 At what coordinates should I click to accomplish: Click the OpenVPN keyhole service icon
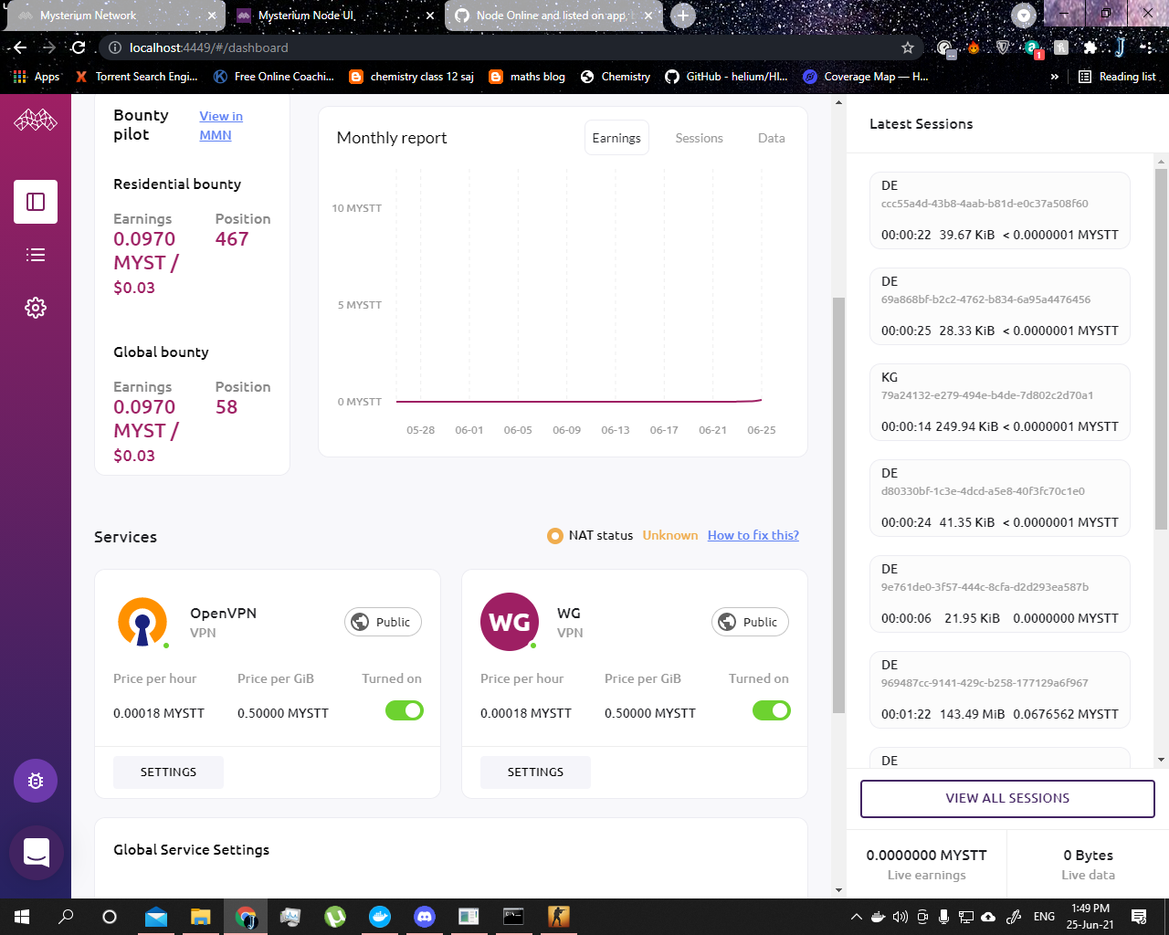tap(142, 621)
